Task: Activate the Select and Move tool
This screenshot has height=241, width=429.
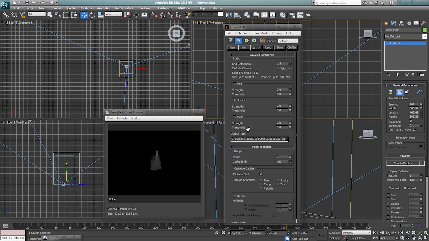Action: (x=84, y=15)
